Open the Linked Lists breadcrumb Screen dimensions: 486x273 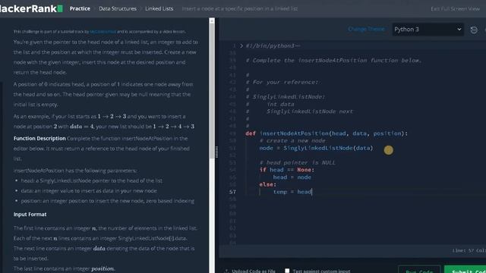click(x=159, y=8)
